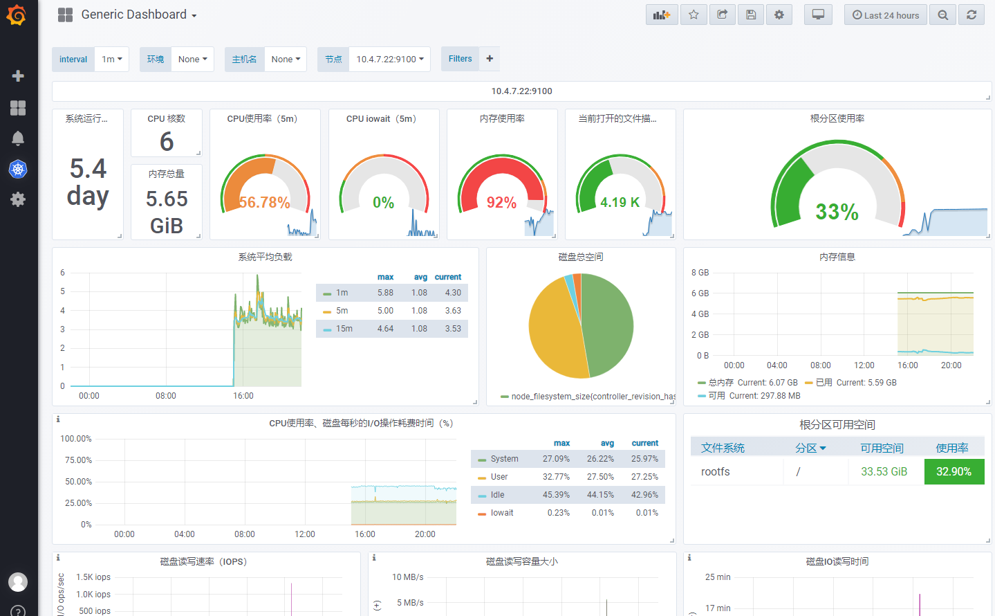Share the dashboard via share icon

(x=723, y=15)
